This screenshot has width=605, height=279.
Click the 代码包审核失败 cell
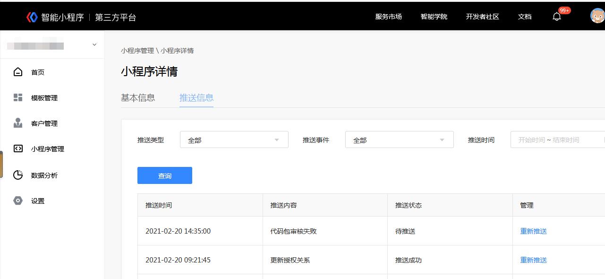(325, 231)
